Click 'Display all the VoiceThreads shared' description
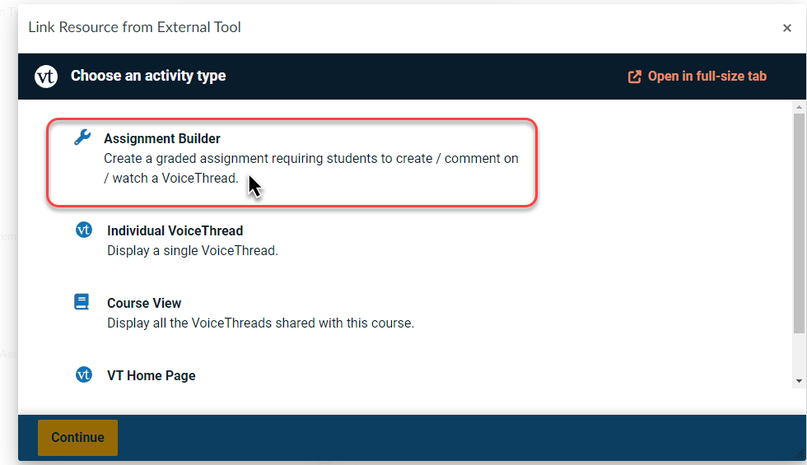The width and height of the screenshot is (807, 465). tap(260, 323)
